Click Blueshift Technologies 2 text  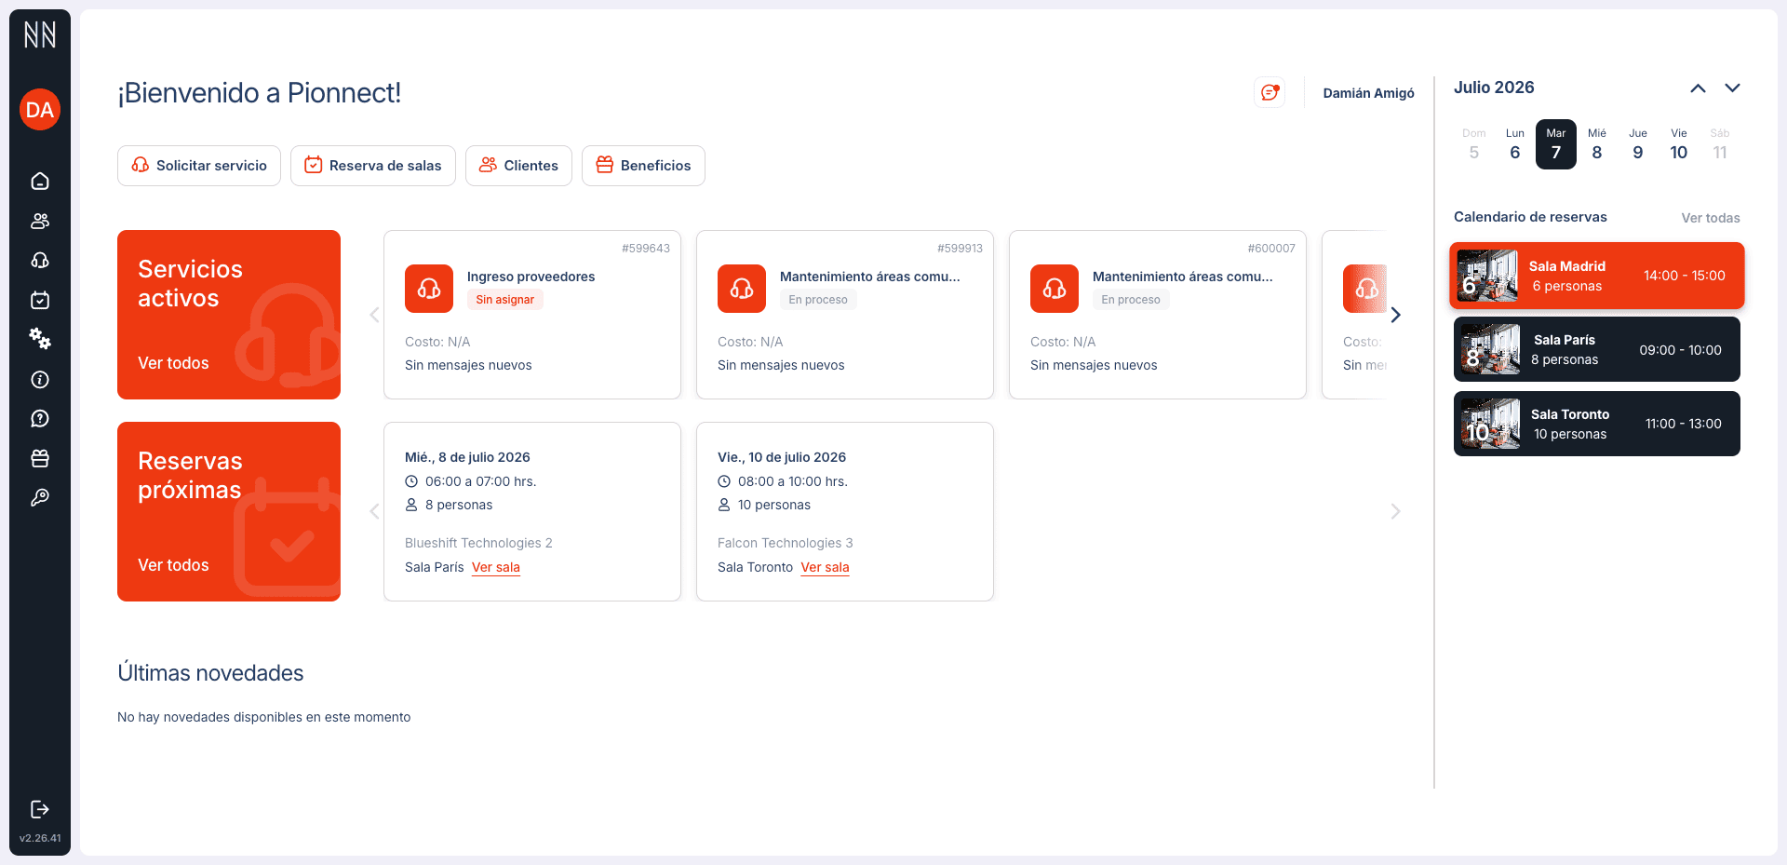pyautogui.click(x=478, y=543)
